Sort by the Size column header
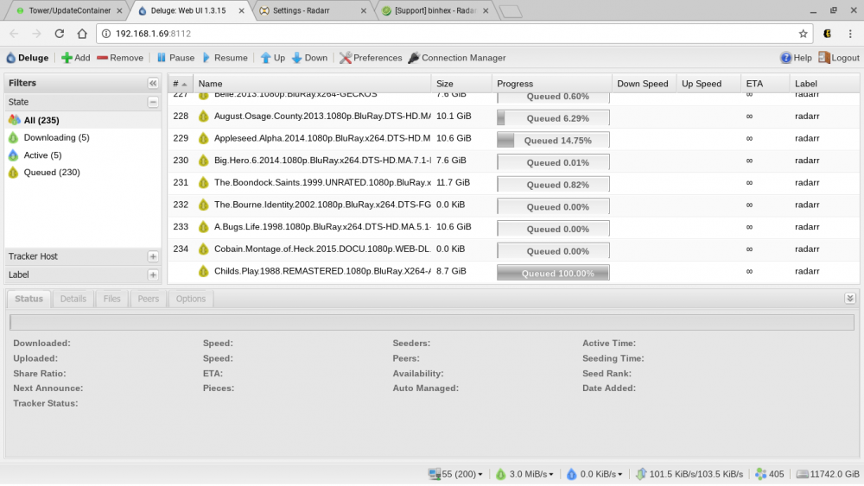Screen dimensions: 864x486 tap(461, 84)
